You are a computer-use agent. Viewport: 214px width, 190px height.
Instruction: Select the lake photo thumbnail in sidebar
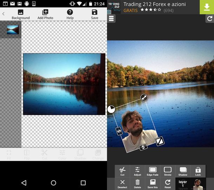tap(13, 29)
